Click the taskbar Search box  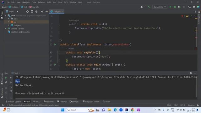coord(80,110)
